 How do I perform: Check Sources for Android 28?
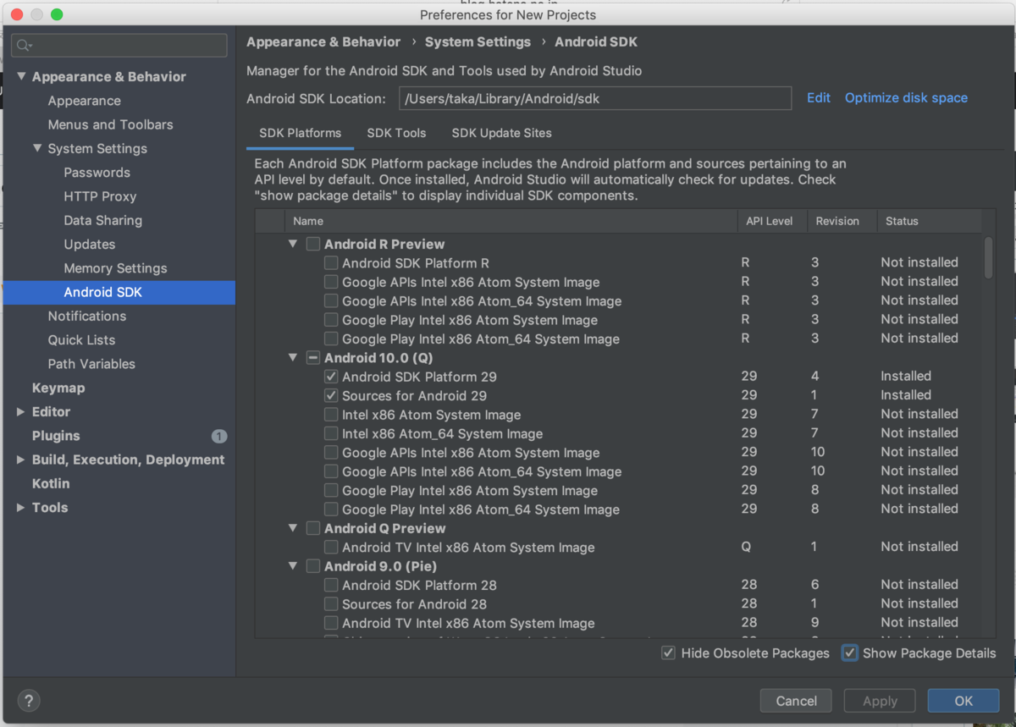tap(331, 604)
